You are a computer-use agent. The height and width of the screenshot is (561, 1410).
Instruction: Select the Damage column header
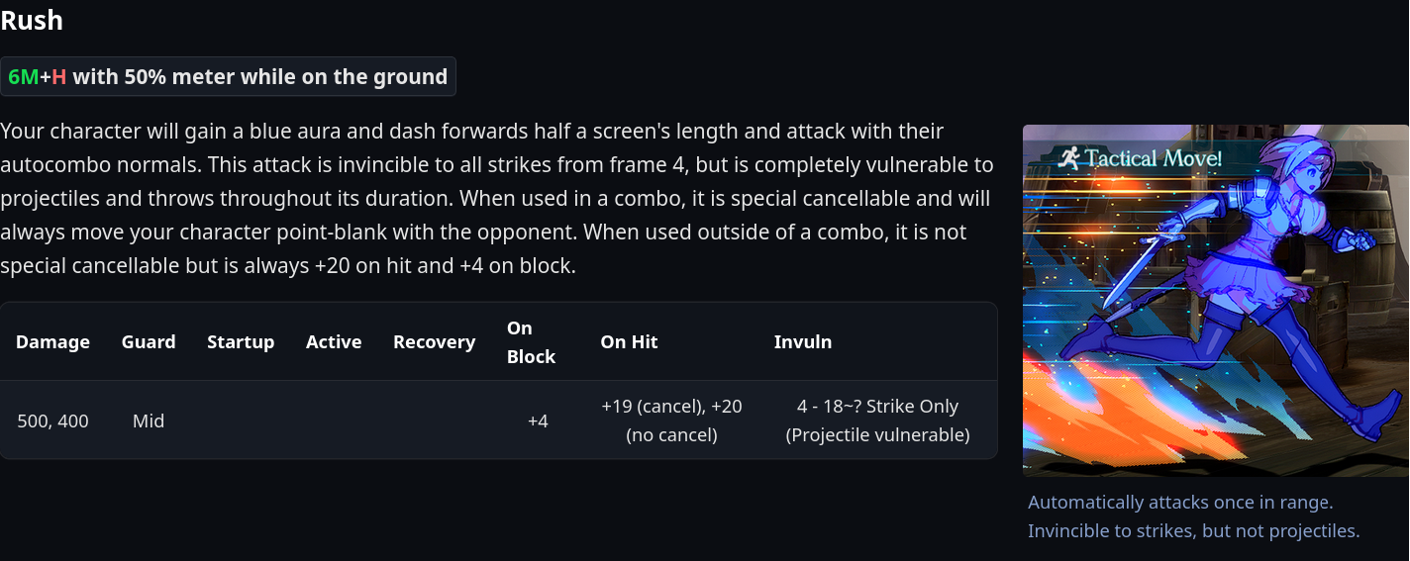[x=52, y=342]
